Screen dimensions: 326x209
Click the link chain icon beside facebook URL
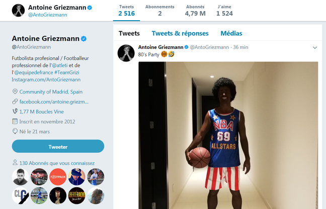click(15, 102)
